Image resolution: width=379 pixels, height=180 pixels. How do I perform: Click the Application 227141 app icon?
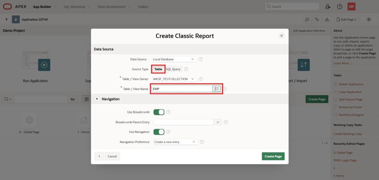point(16,19)
